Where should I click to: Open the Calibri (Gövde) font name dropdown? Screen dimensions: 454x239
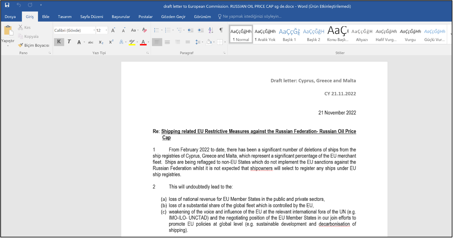tap(74, 30)
